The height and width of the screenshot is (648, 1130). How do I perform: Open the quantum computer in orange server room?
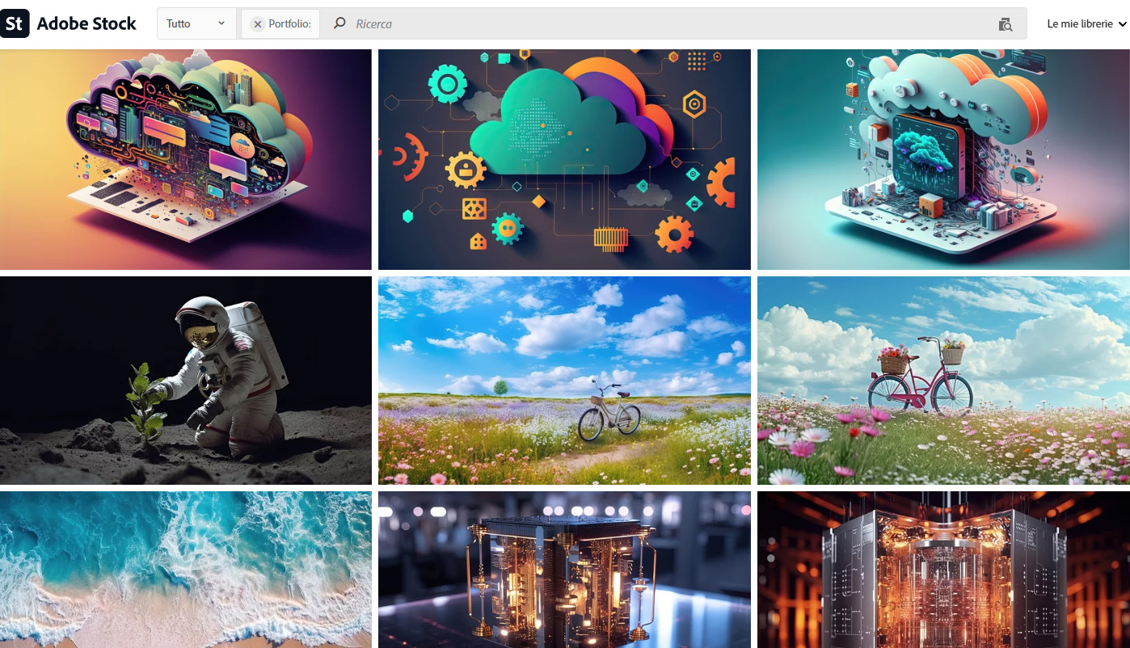click(x=943, y=570)
